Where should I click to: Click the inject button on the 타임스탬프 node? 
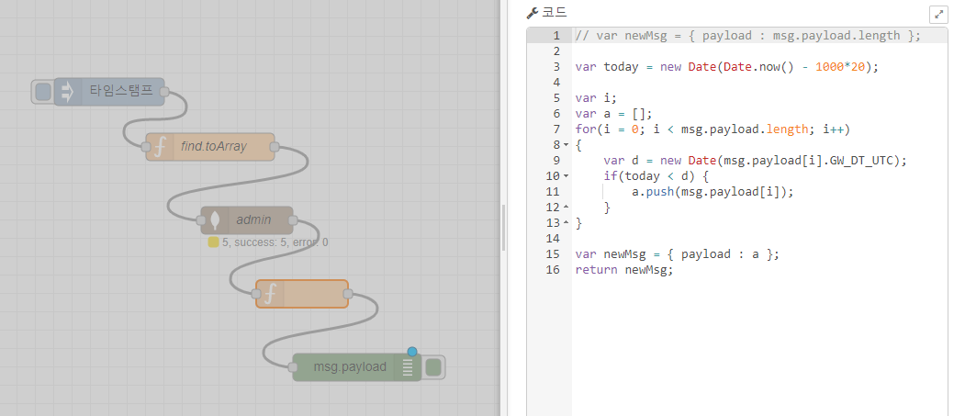click(x=43, y=92)
